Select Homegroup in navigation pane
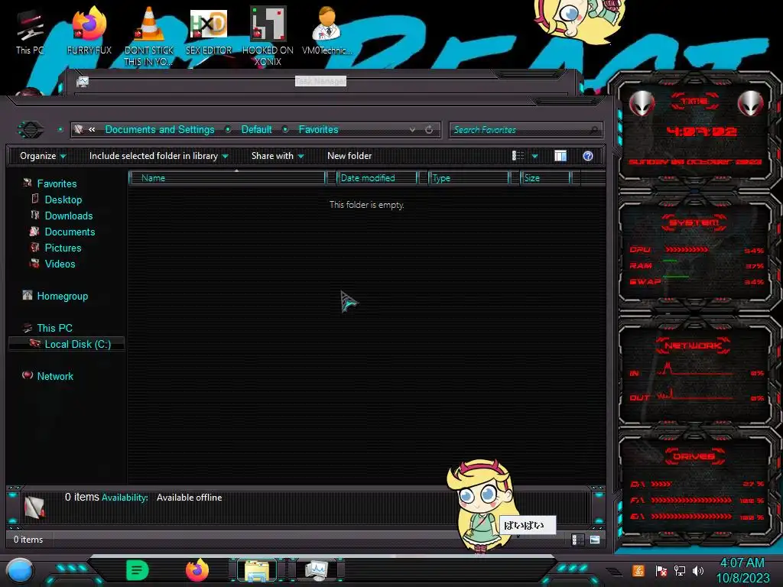Image resolution: width=783 pixels, height=587 pixels. pos(63,296)
